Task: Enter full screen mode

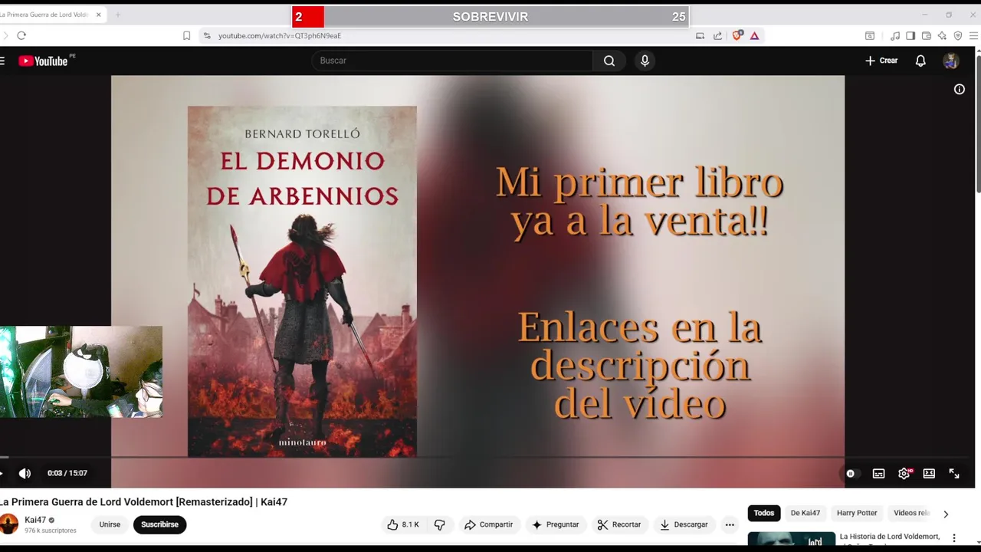Action: 954,474
